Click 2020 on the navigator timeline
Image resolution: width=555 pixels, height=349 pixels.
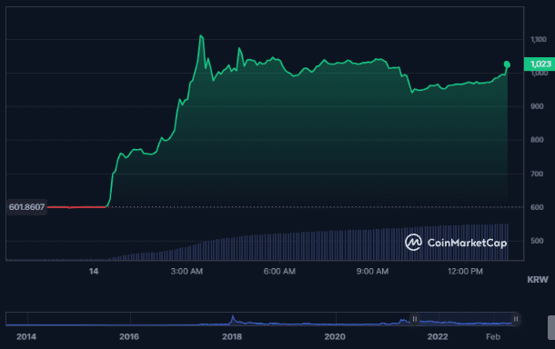click(335, 336)
